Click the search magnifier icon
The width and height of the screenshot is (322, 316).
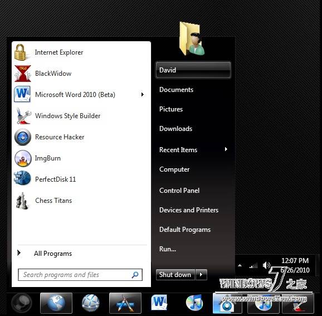click(135, 275)
